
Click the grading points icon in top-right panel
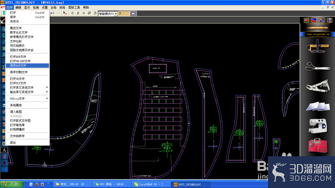(x=322, y=20)
